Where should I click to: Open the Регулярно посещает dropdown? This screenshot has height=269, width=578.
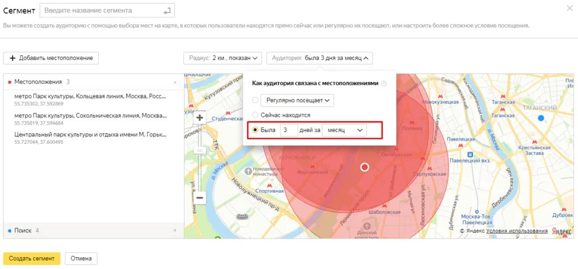[297, 100]
